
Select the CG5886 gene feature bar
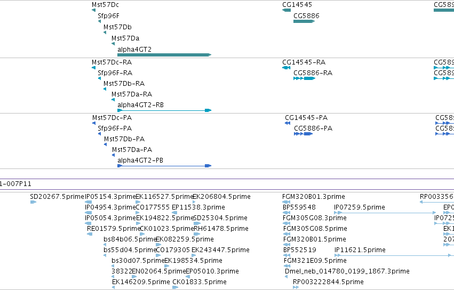click(304, 21)
